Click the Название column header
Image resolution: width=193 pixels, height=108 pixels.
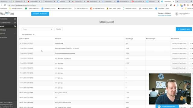coord(58,39)
